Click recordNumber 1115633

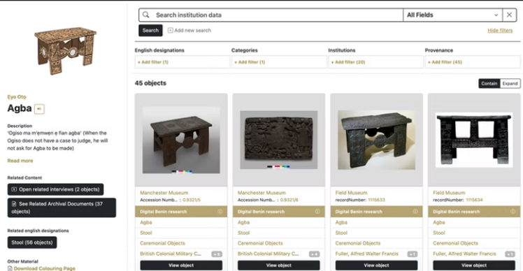[376, 200]
